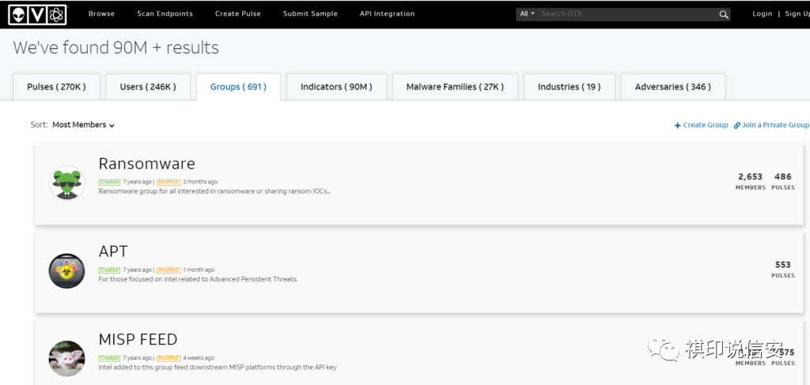The width and height of the screenshot is (810, 385).
Task: Click Ransomware's 2,653 members count
Action: [x=750, y=181]
